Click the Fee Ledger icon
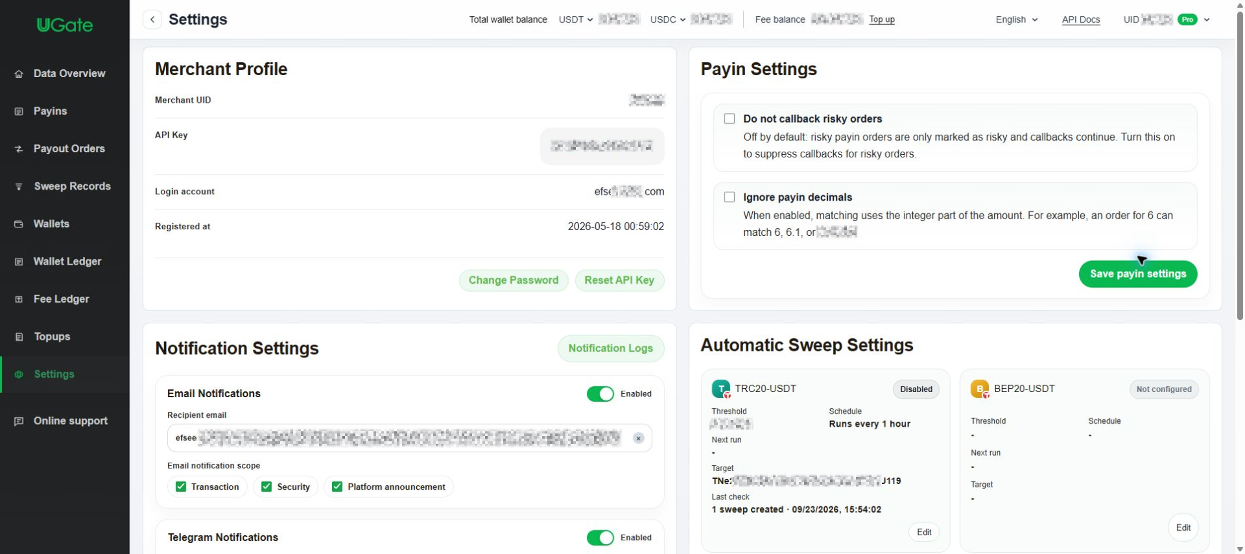This screenshot has width=1245, height=554. tap(19, 299)
